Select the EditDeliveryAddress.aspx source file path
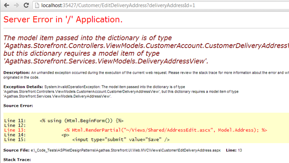 coord(126,150)
